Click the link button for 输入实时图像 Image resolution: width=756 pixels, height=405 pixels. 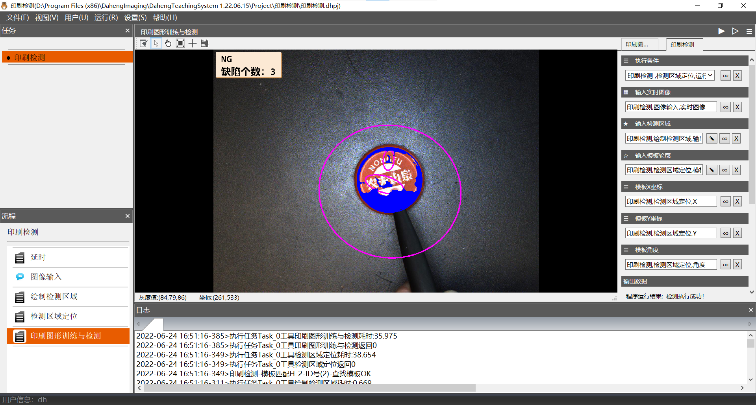726,107
